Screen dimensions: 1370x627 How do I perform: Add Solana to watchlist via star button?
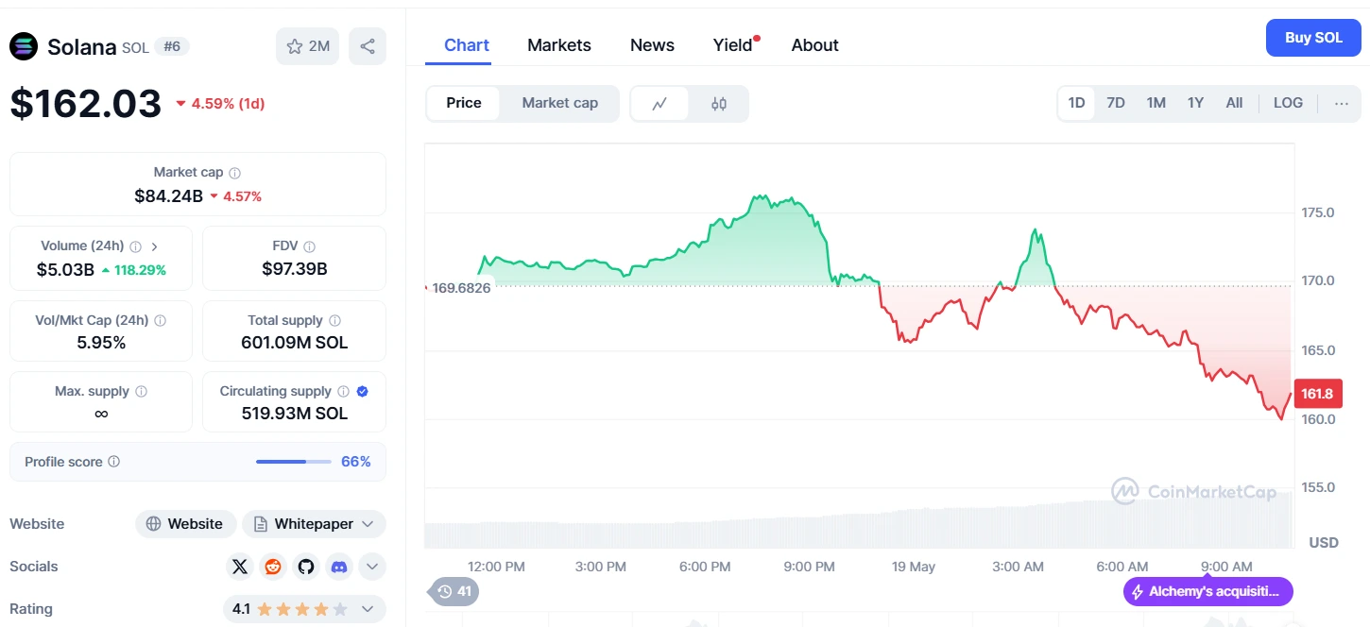pyautogui.click(x=308, y=46)
